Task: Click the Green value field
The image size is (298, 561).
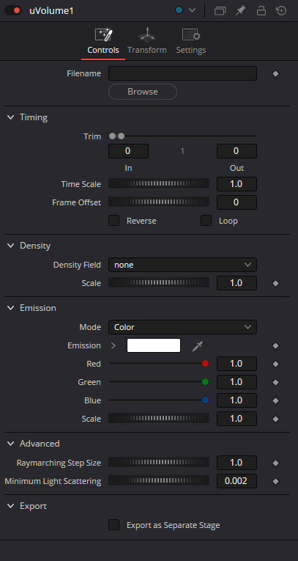Action: click(x=236, y=382)
